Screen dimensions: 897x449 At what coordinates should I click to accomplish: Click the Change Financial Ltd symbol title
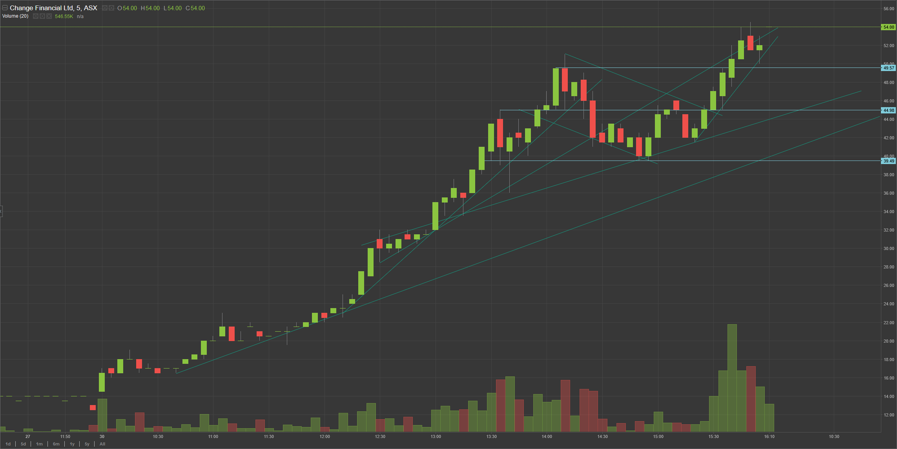click(53, 8)
